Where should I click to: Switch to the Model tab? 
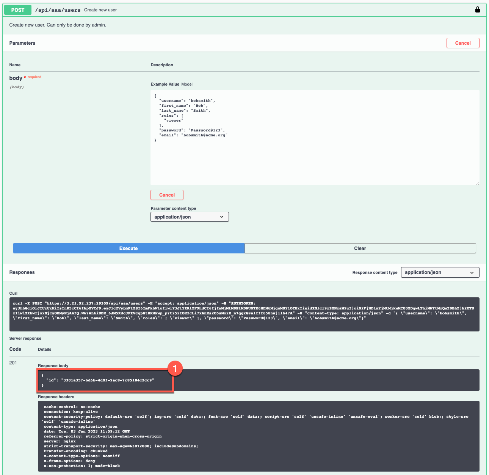click(187, 84)
